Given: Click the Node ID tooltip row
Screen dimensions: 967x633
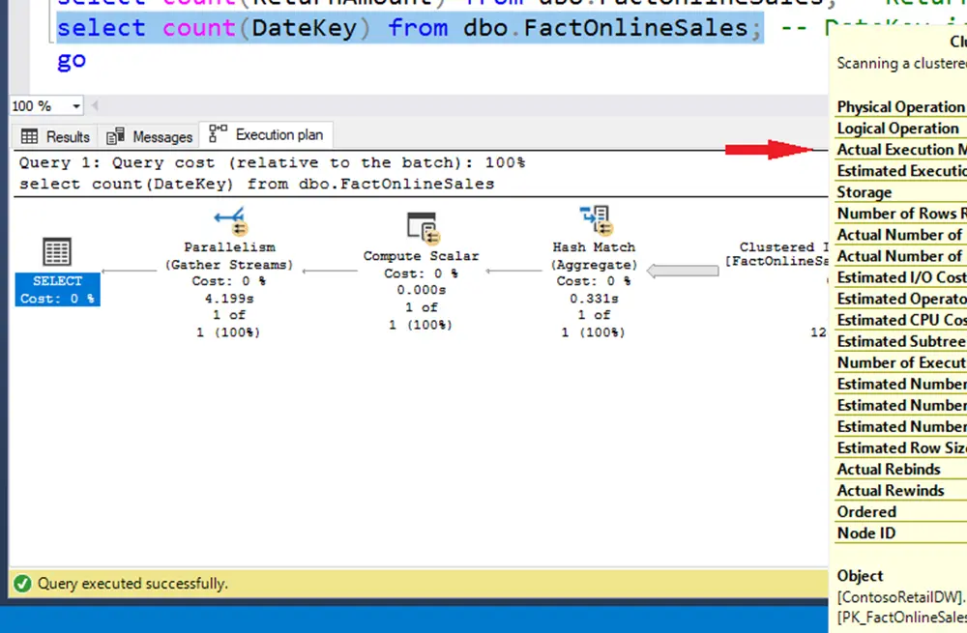Looking at the screenshot, I should 865,532.
